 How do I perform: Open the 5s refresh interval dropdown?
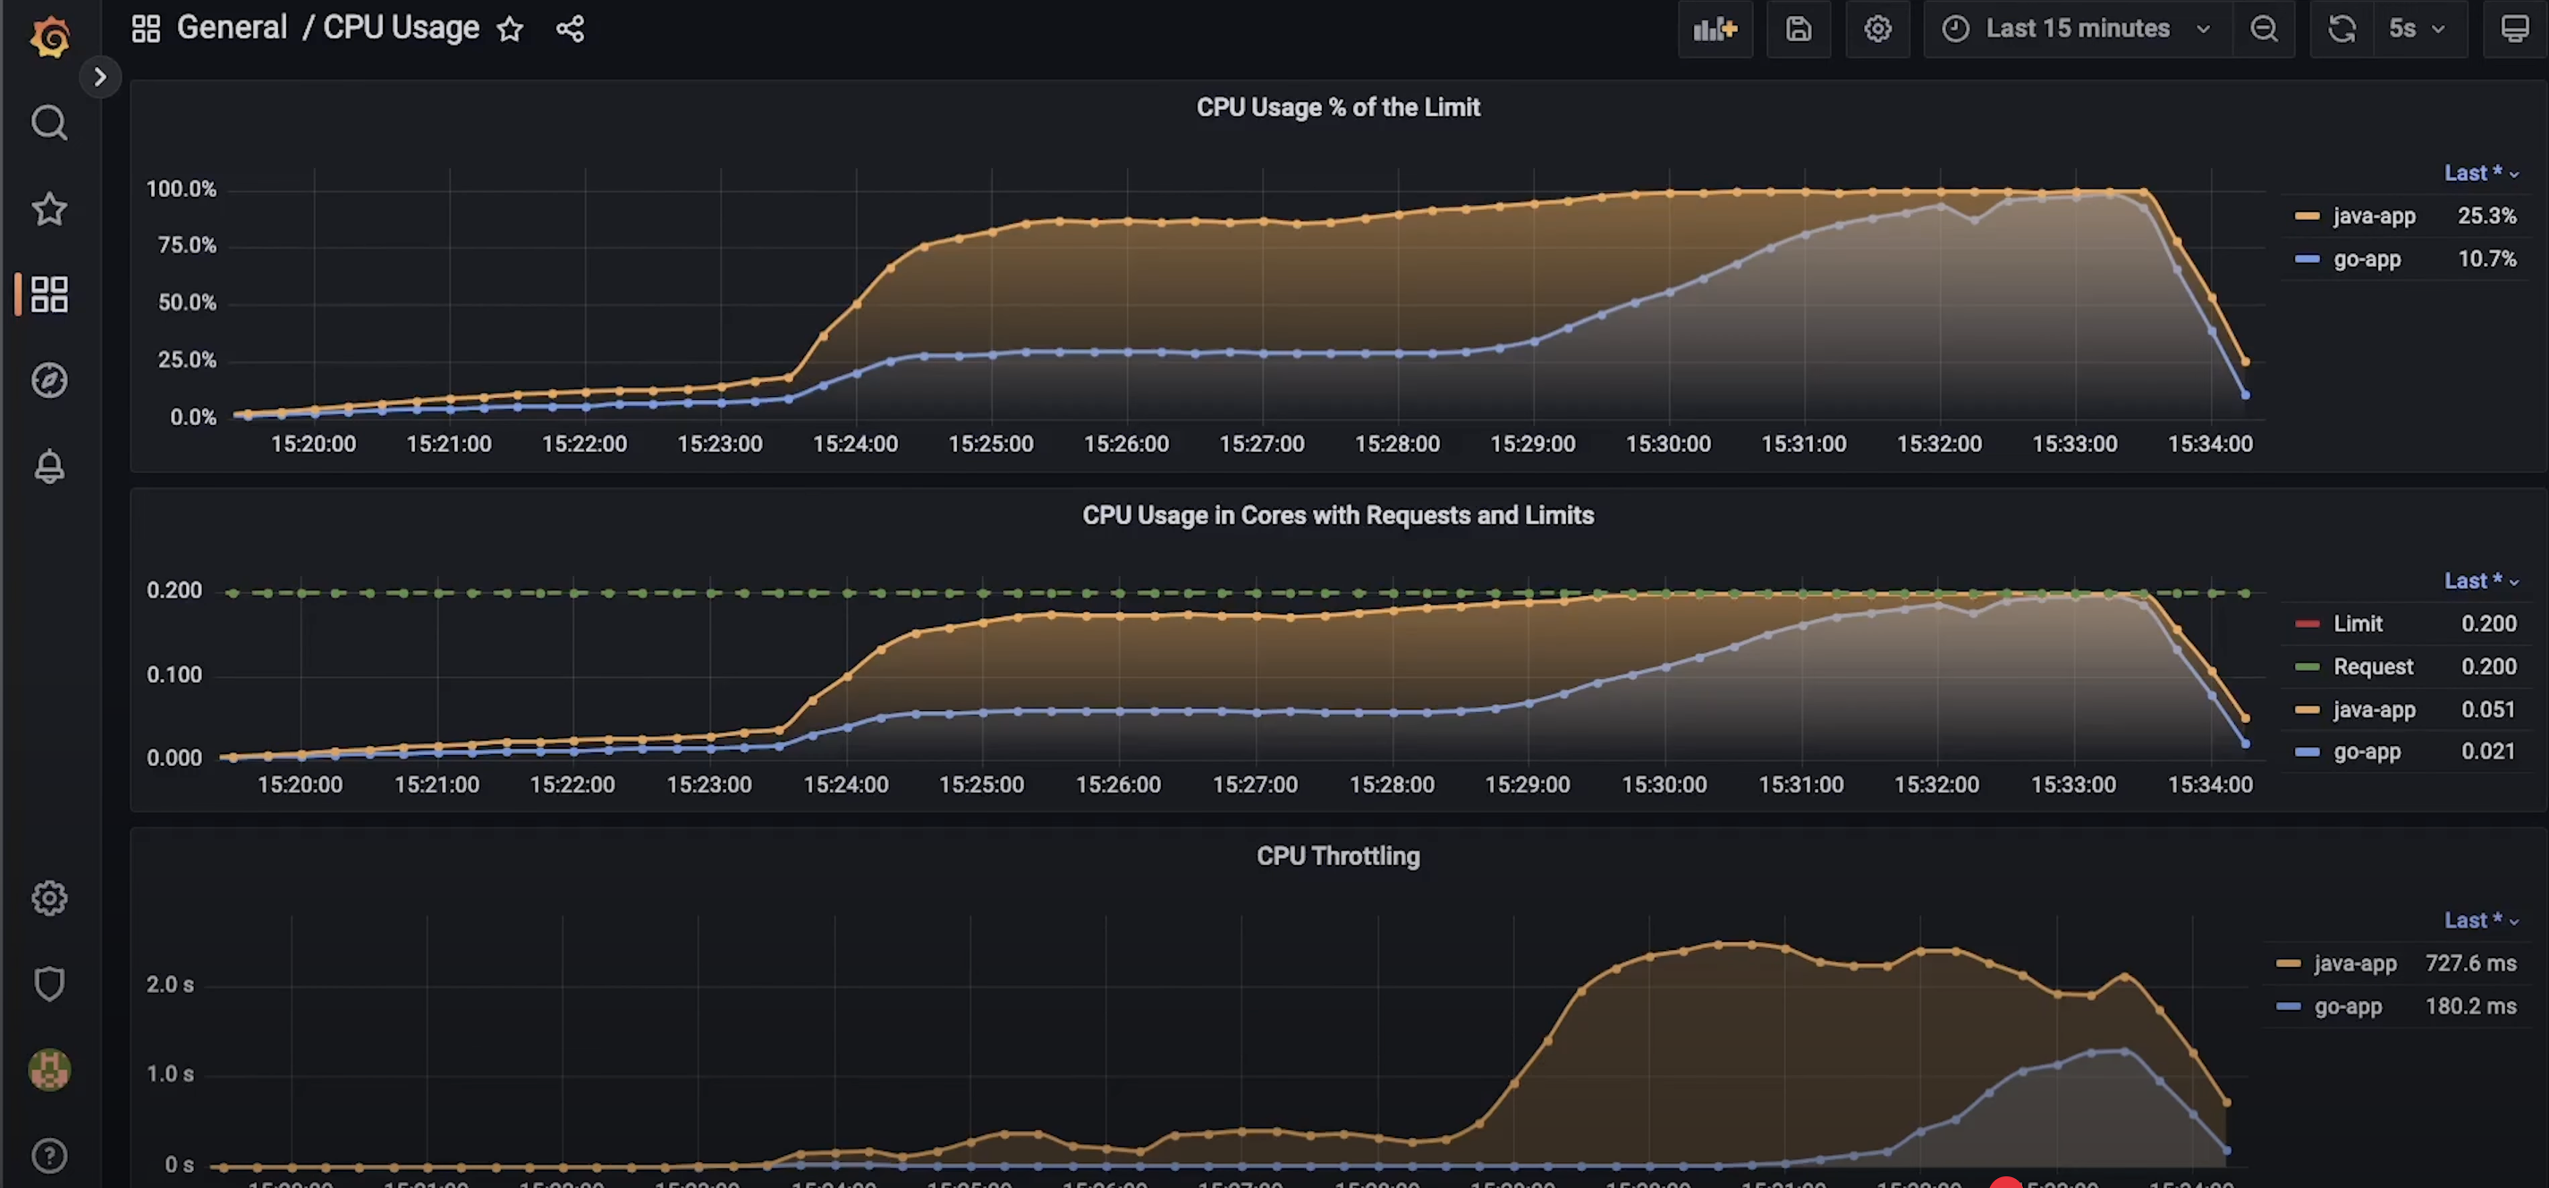click(x=2416, y=29)
